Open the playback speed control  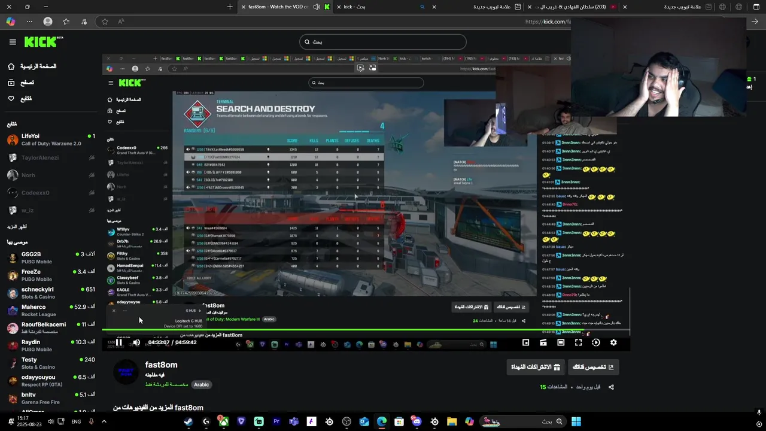click(x=596, y=342)
